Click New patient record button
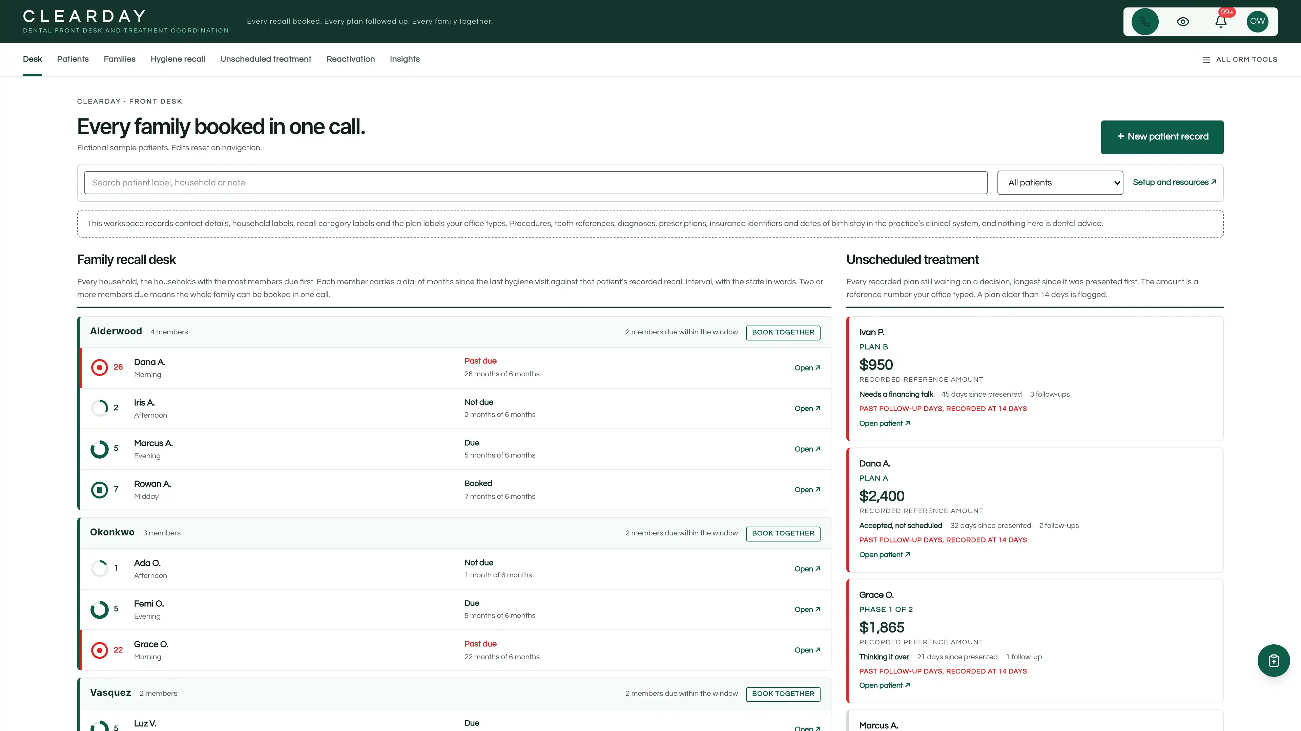Screen dimensions: 1301x731 (1162, 137)
